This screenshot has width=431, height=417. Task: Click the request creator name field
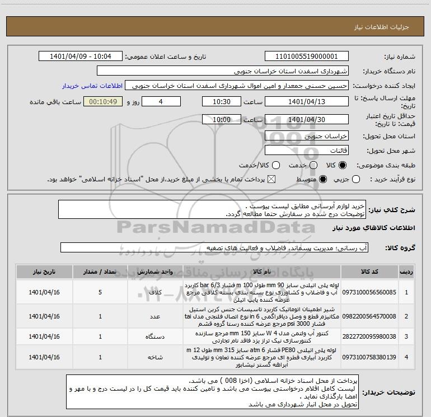(237, 86)
